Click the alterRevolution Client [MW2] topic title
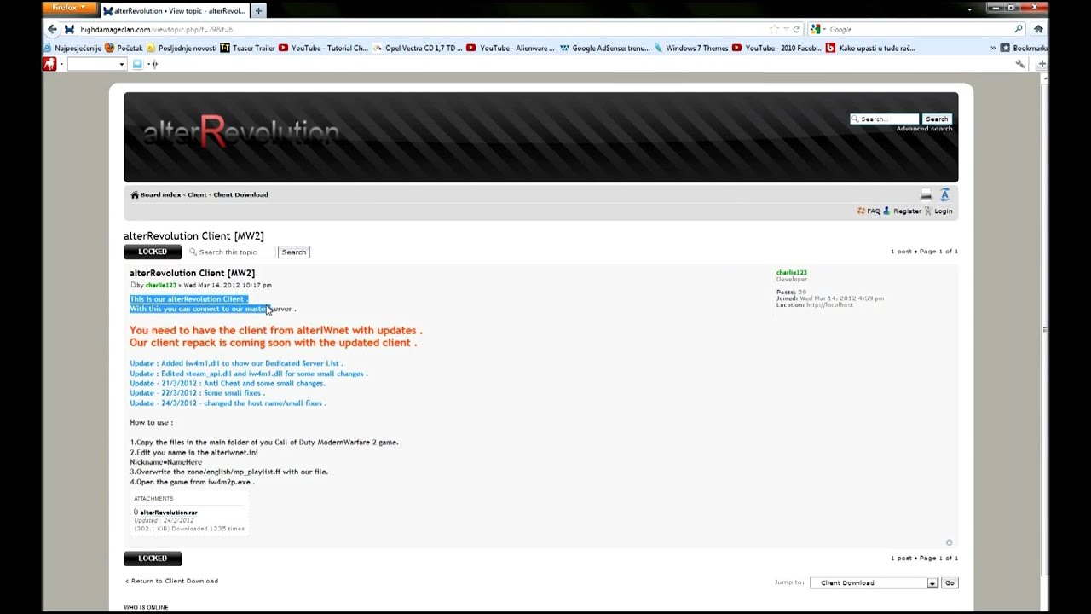The image size is (1091, 614). 193,236
